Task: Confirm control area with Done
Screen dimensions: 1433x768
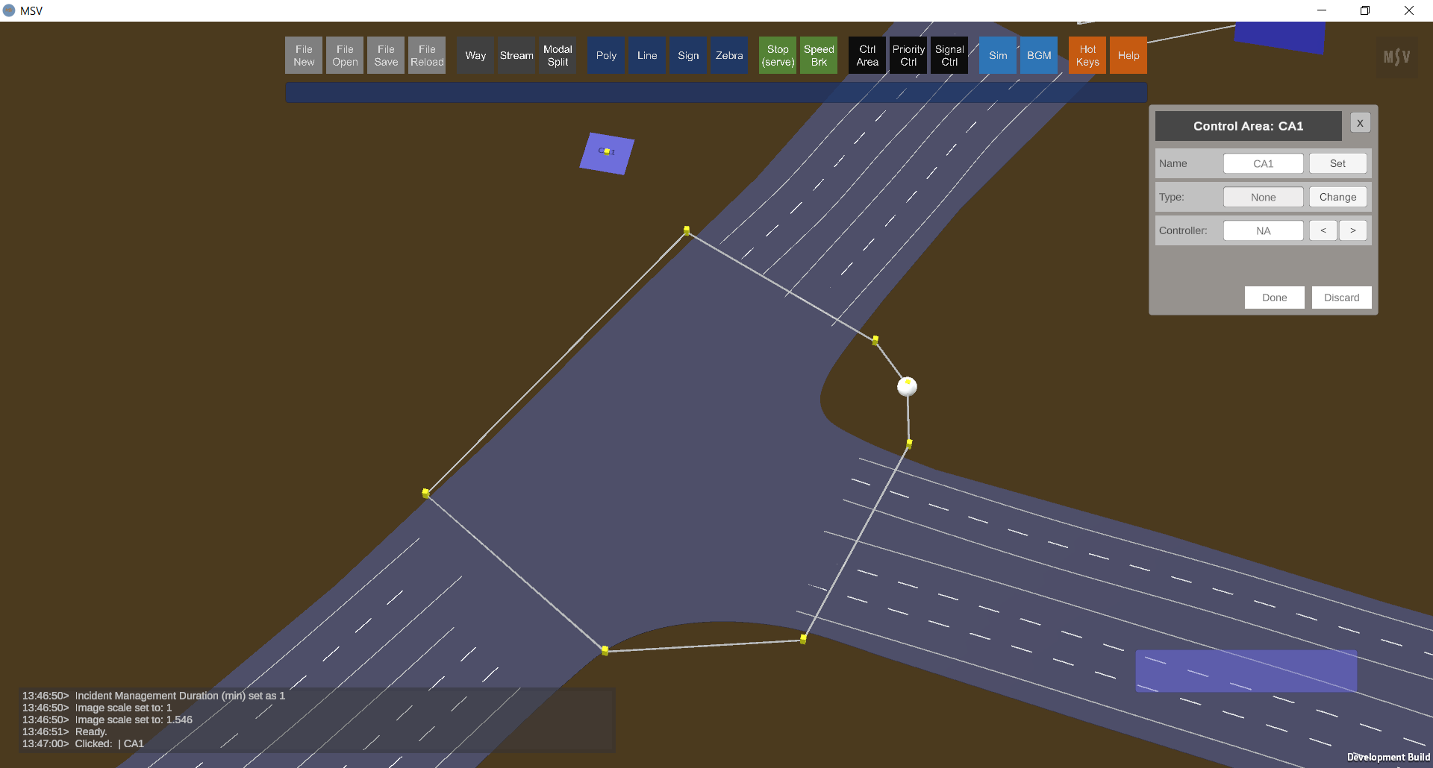Action: (x=1274, y=298)
